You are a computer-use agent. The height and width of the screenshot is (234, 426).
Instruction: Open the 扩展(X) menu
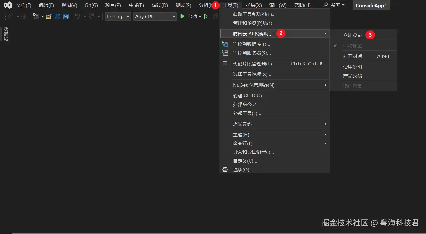click(254, 5)
